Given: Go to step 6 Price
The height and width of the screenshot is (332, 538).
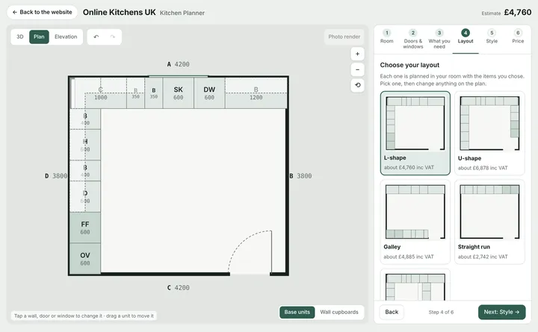Looking at the screenshot, I should tap(518, 37).
